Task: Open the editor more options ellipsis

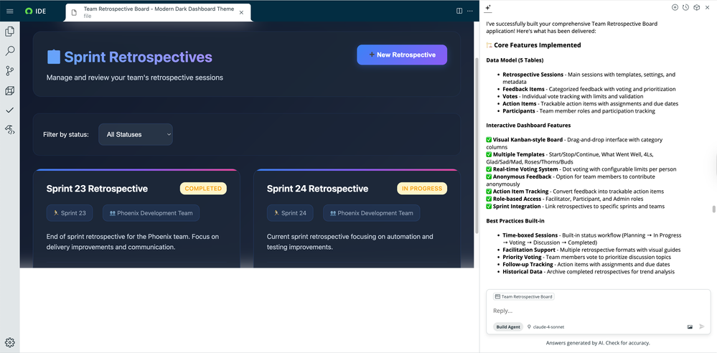Action: [469, 11]
